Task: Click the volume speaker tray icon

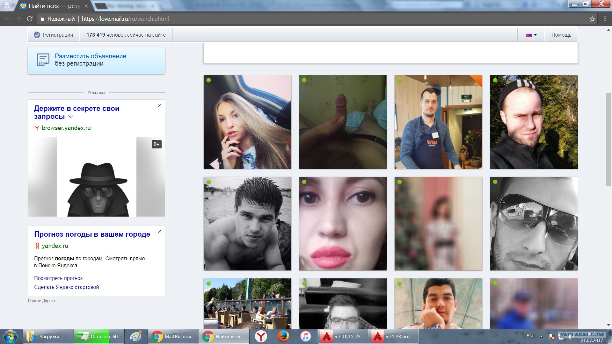Action: (570, 336)
